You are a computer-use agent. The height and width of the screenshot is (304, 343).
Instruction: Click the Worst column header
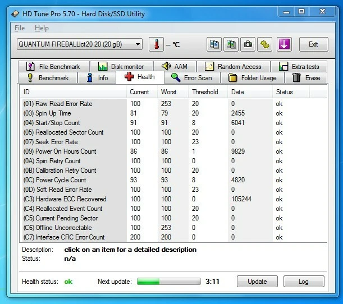coord(173,92)
